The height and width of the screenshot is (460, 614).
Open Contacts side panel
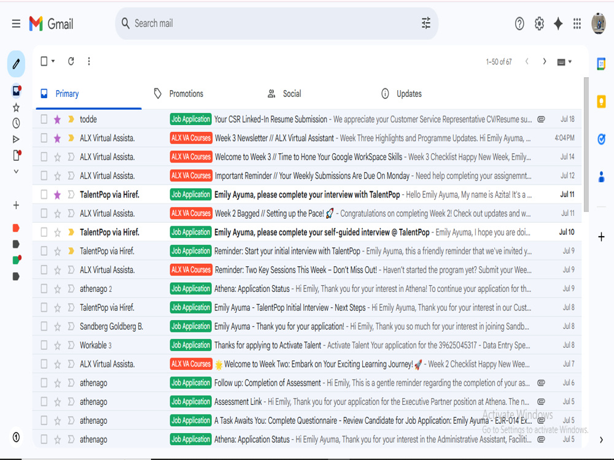601,177
